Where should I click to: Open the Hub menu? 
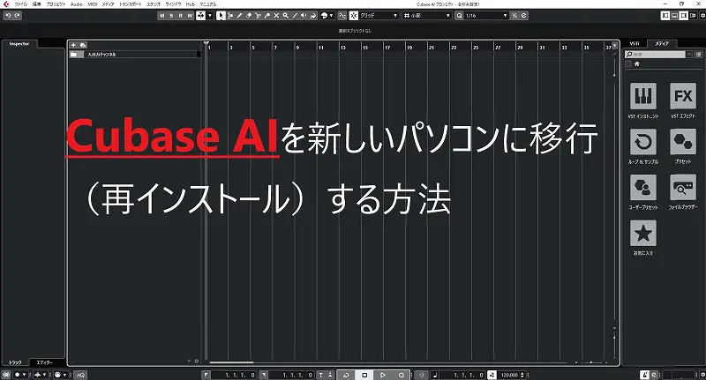[x=191, y=4]
